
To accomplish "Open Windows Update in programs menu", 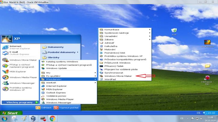I will [68, 68].
